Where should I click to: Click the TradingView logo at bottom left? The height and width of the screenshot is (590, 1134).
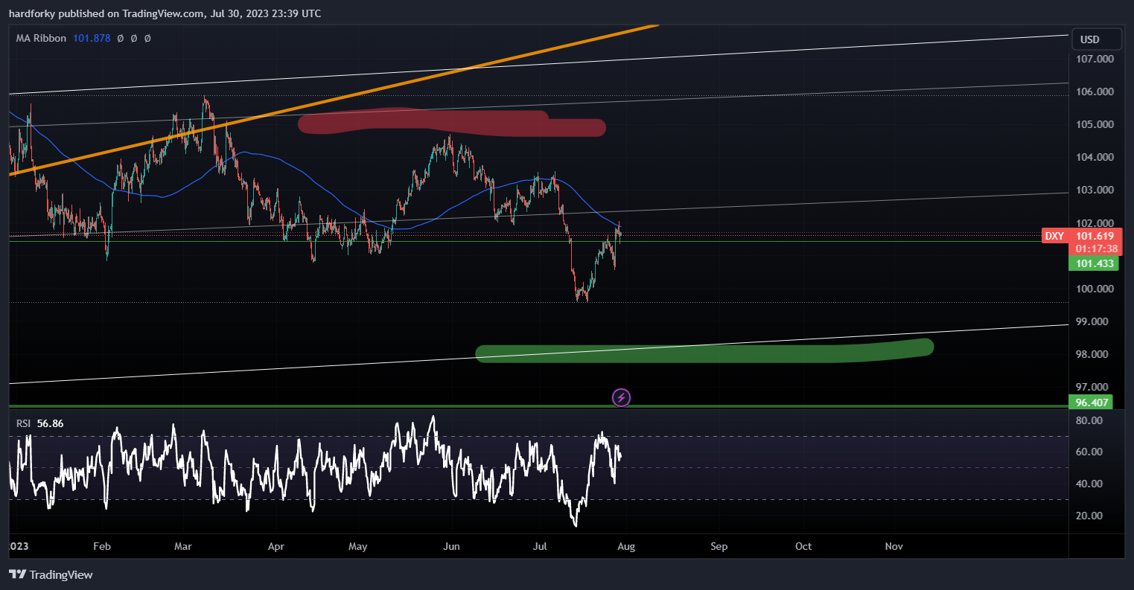51,574
